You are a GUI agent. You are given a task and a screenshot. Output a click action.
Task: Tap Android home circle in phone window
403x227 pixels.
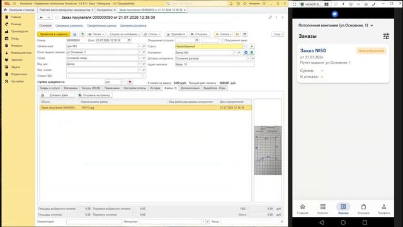pos(343,222)
